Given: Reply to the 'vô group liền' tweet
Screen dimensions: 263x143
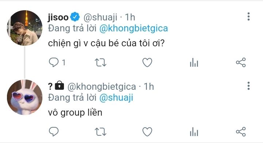Looking at the screenshot, I should [54, 131].
